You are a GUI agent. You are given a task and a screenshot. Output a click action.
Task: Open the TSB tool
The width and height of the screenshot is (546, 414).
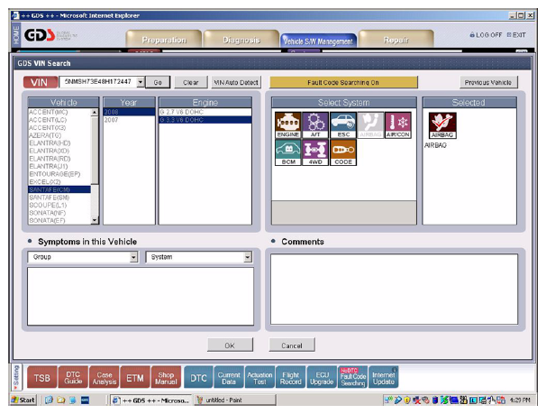(41, 378)
